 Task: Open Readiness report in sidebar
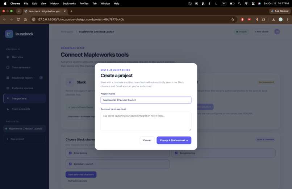[24, 78]
